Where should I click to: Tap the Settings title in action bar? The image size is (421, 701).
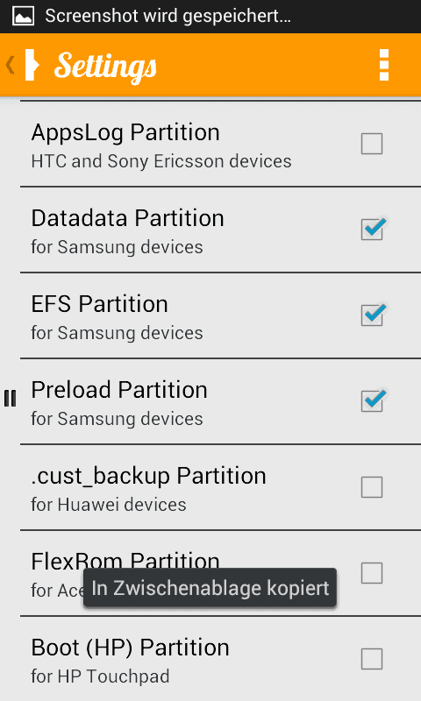click(105, 67)
